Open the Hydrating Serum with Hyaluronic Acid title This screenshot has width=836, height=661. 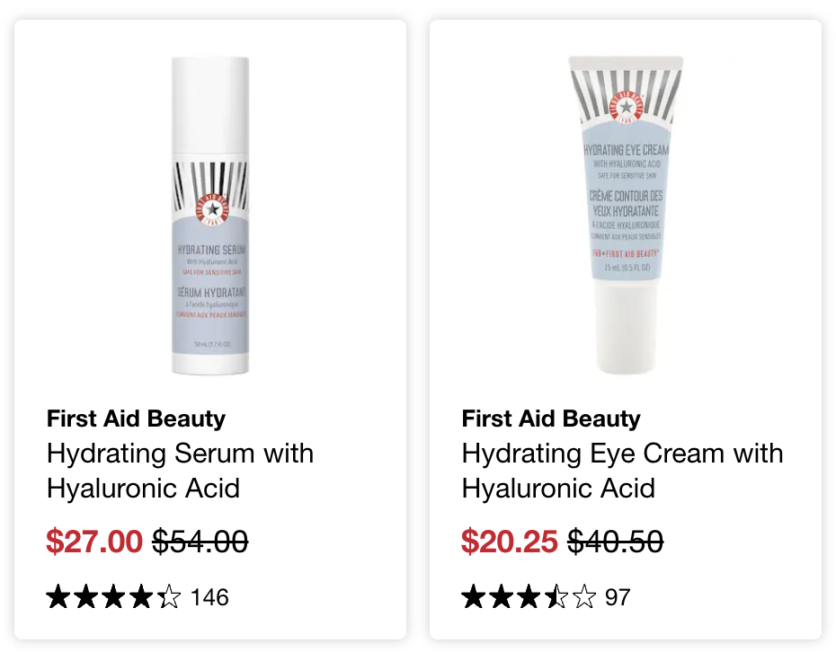(x=180, y=471)
